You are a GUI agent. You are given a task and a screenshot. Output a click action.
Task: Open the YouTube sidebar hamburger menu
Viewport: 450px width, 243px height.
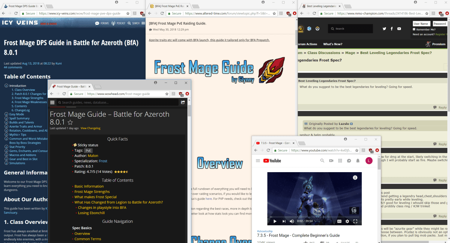(258, 160)
